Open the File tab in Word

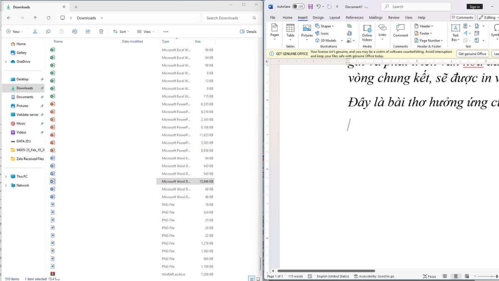click(x=273, y=17)
